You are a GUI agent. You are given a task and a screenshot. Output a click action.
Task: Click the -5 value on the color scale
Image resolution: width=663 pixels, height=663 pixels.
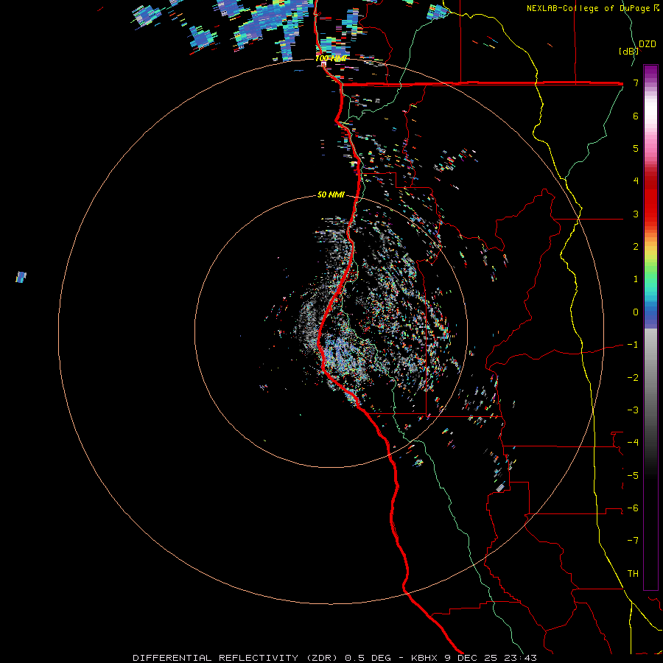tap(633, 476)
